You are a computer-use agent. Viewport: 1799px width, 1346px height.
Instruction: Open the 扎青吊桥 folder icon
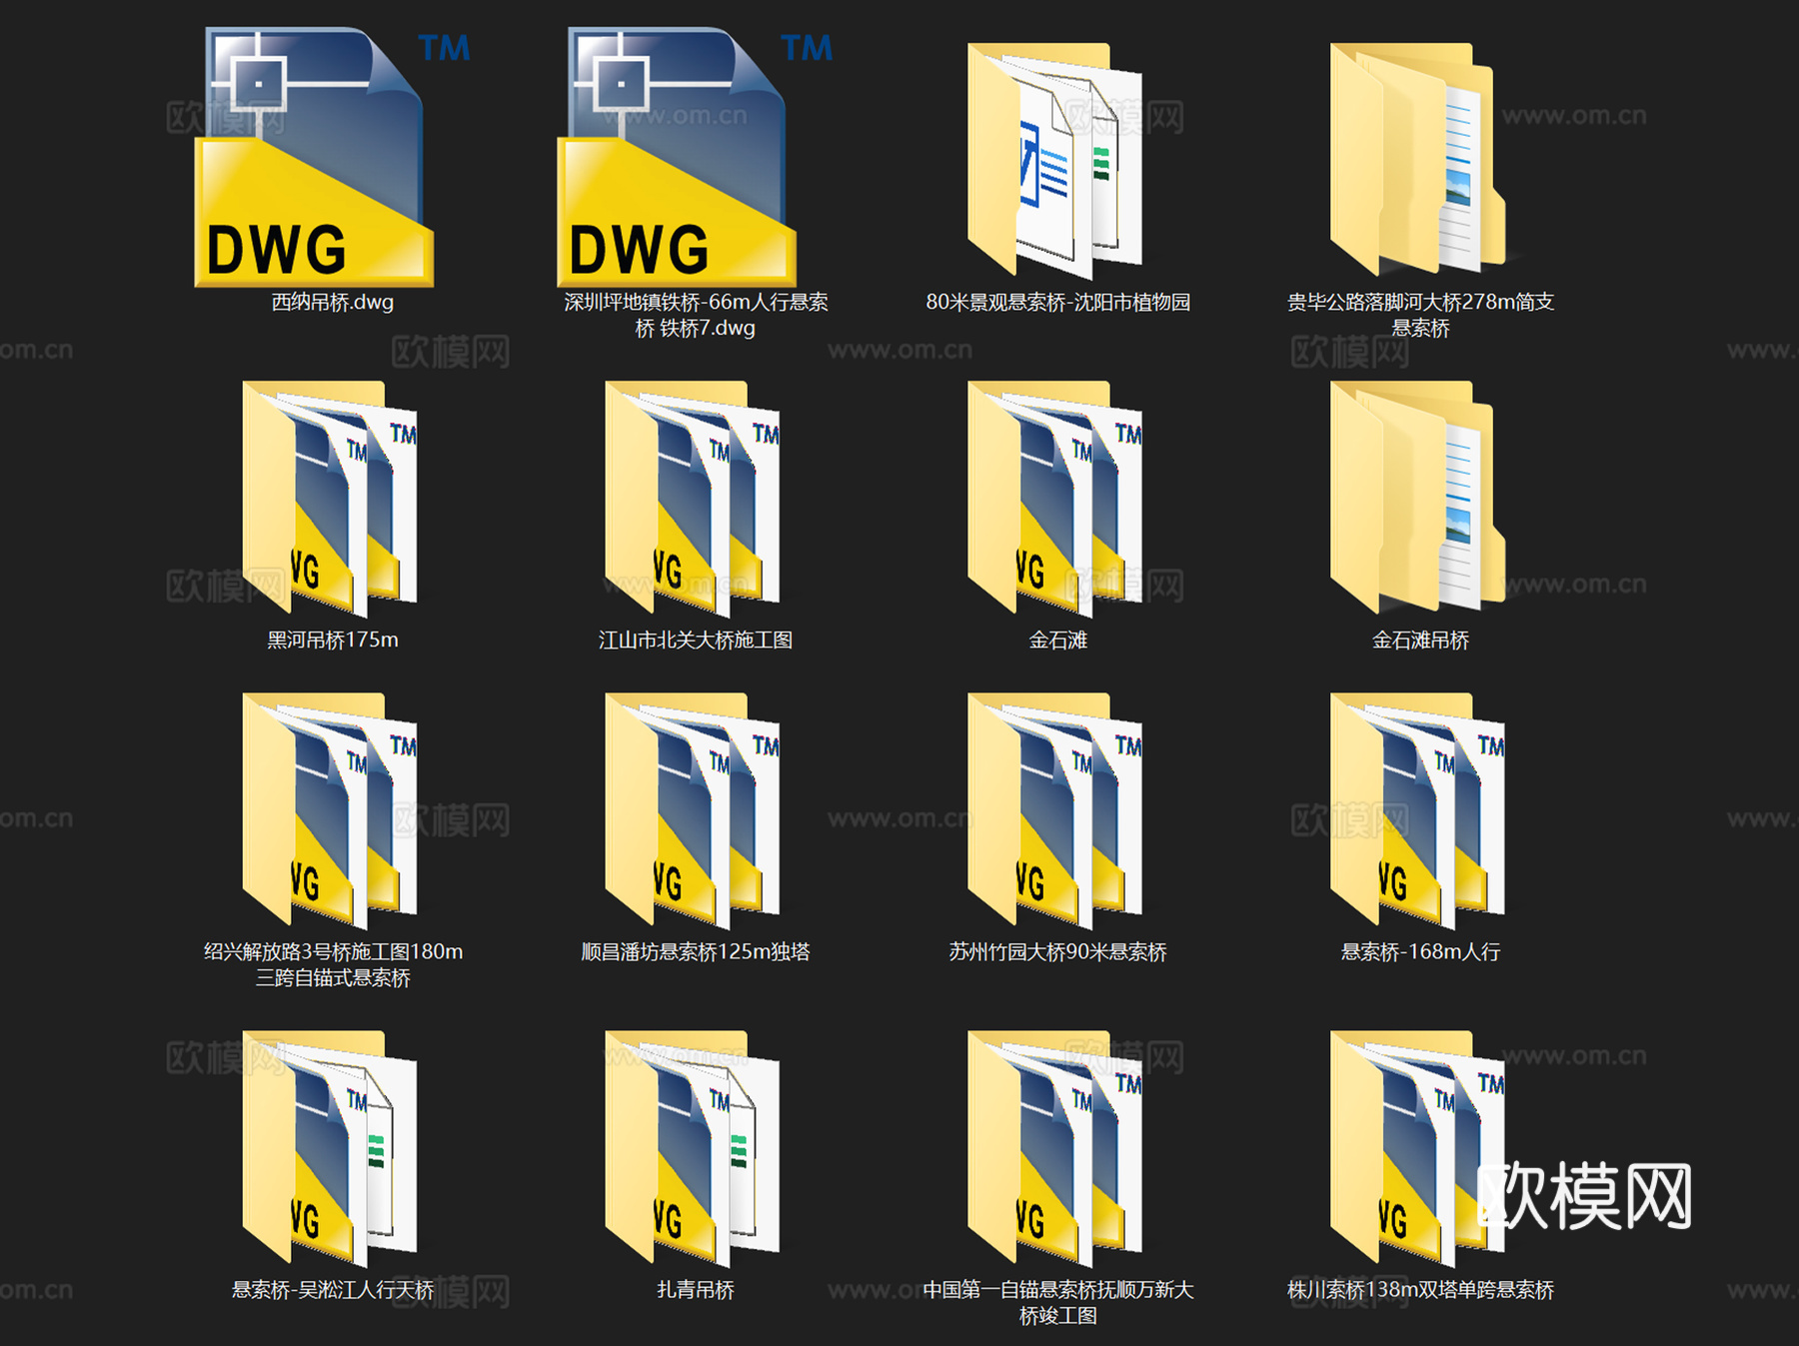pos(693,1147)
